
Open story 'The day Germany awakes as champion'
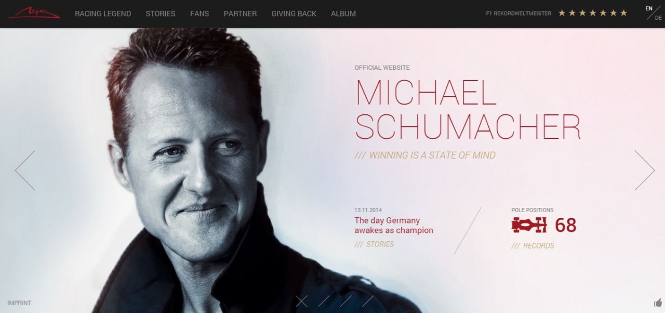click(x=394, y=225)
